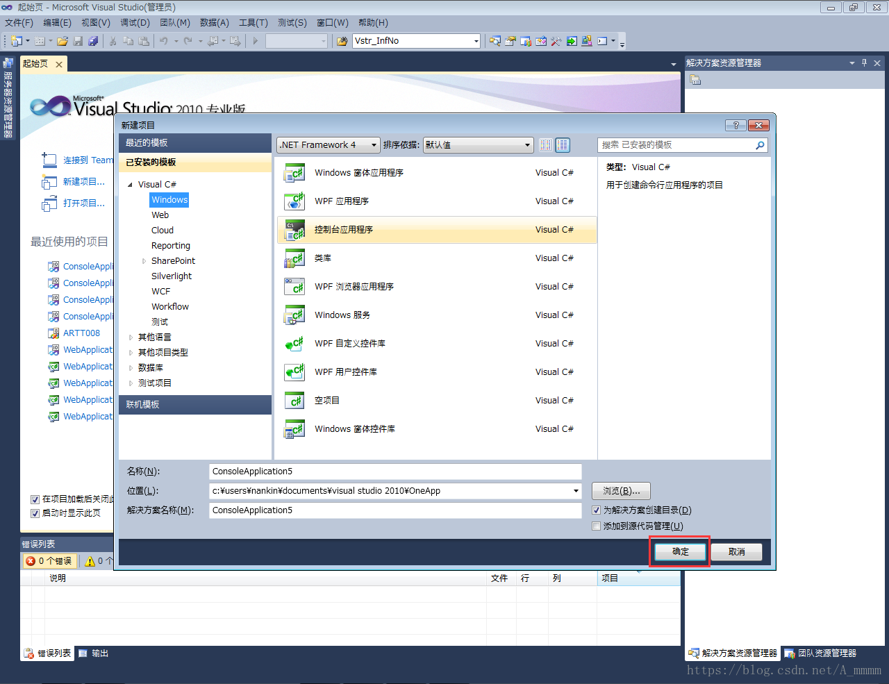Toggle 为解决方案创建目录 checkbox

[x=596, y=510]
